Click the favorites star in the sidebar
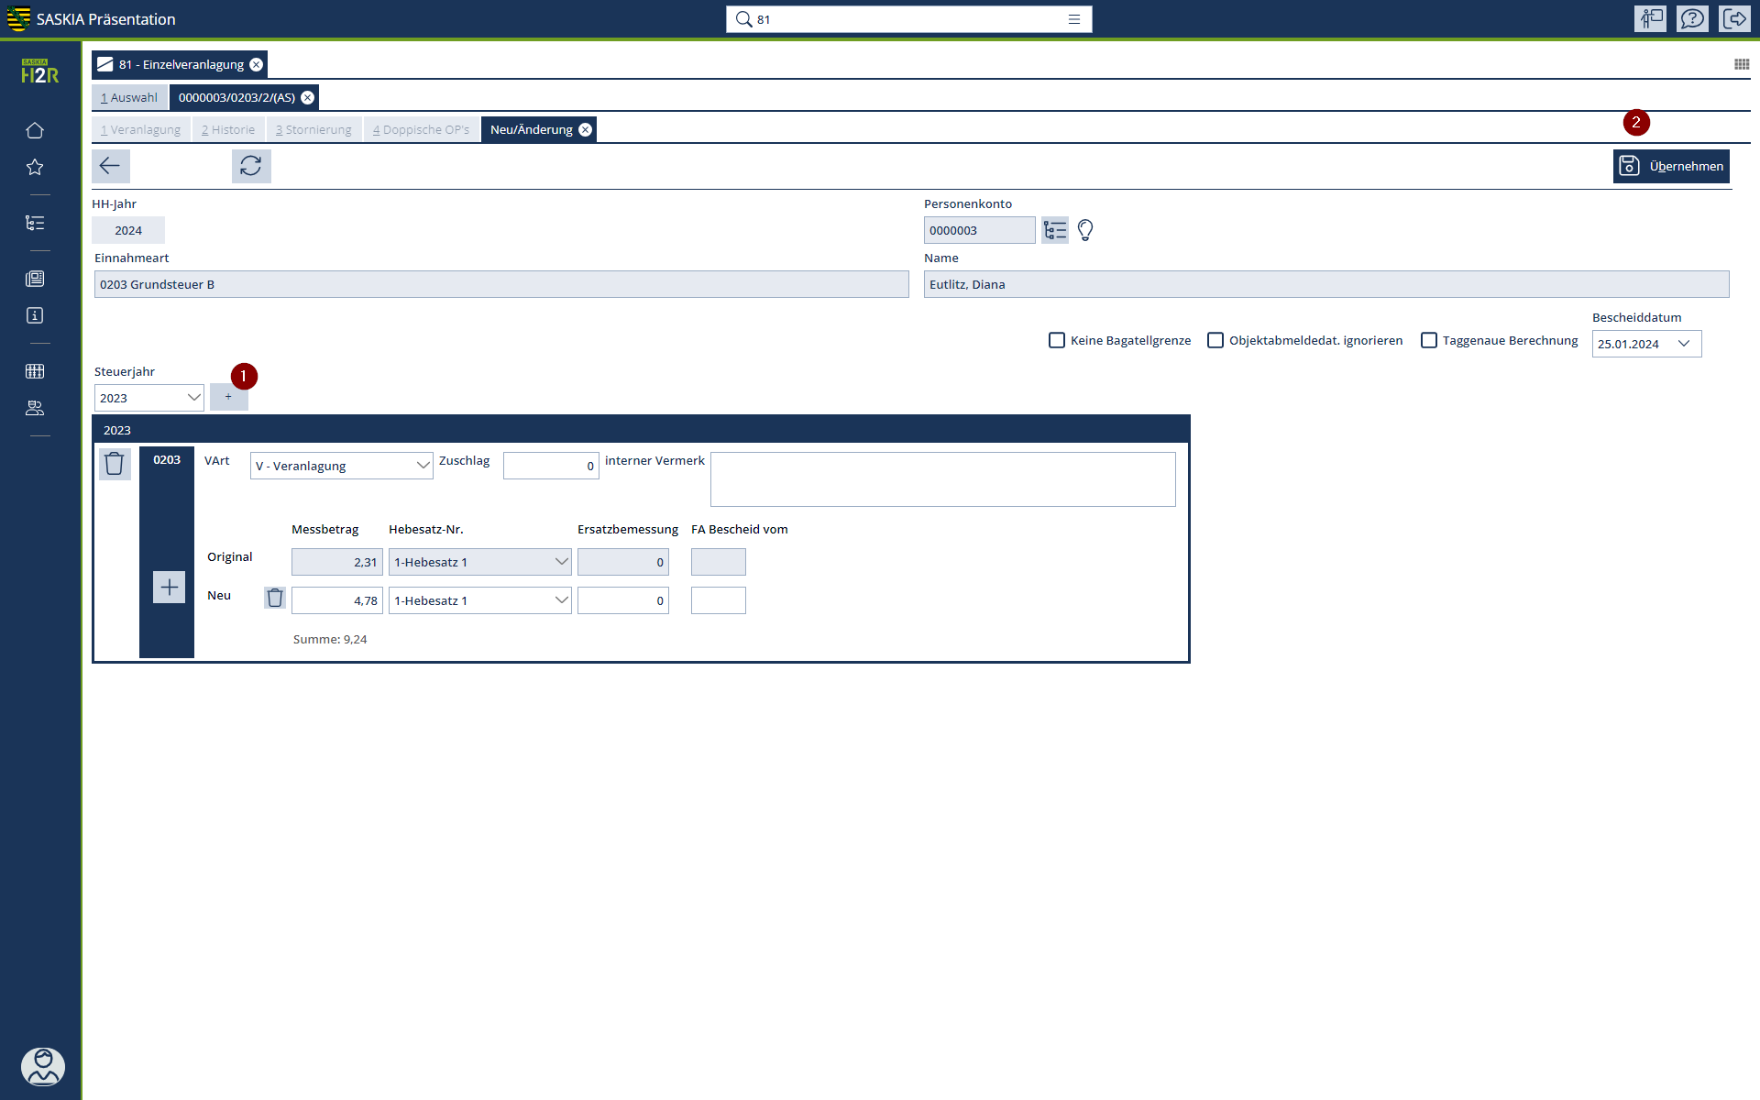1760x1100 pixels. click(x=35, y=167)
